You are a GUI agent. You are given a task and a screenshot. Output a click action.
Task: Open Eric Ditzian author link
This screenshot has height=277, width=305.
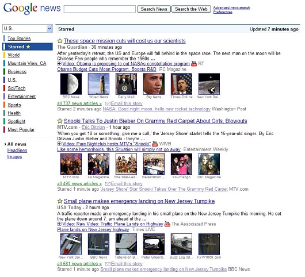point(93,128)
